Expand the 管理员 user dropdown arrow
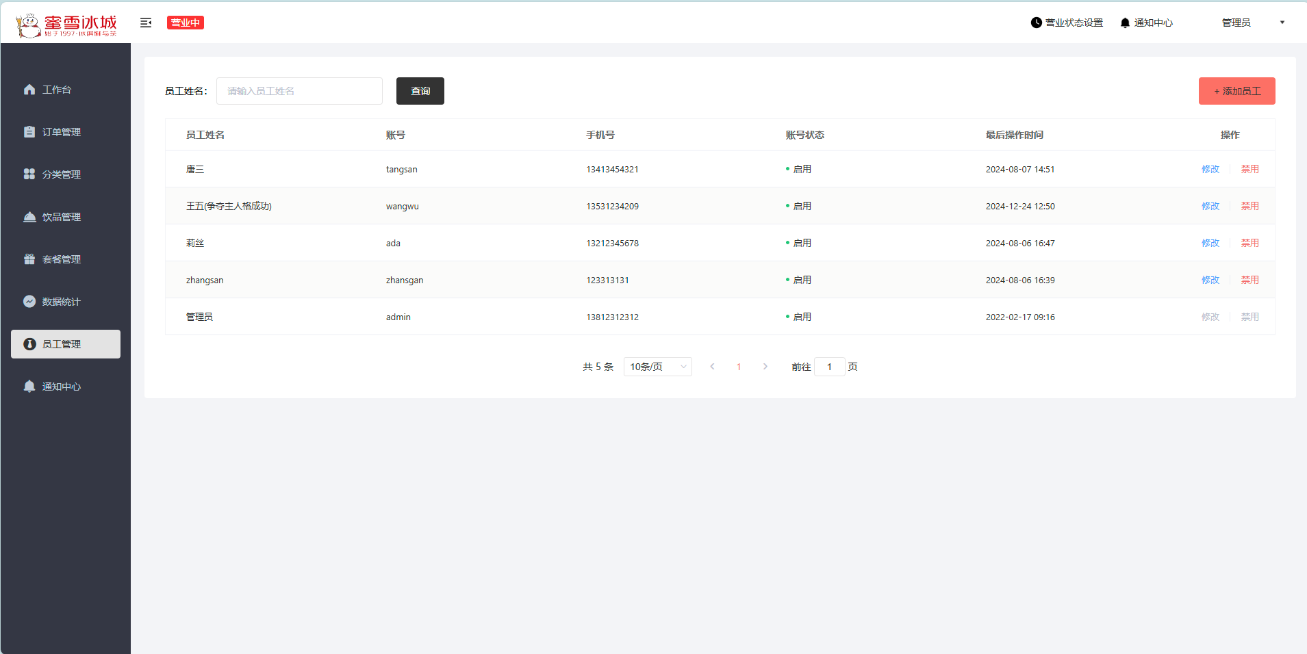The width and height of the screenshot is (1307, 654). 1282,23
